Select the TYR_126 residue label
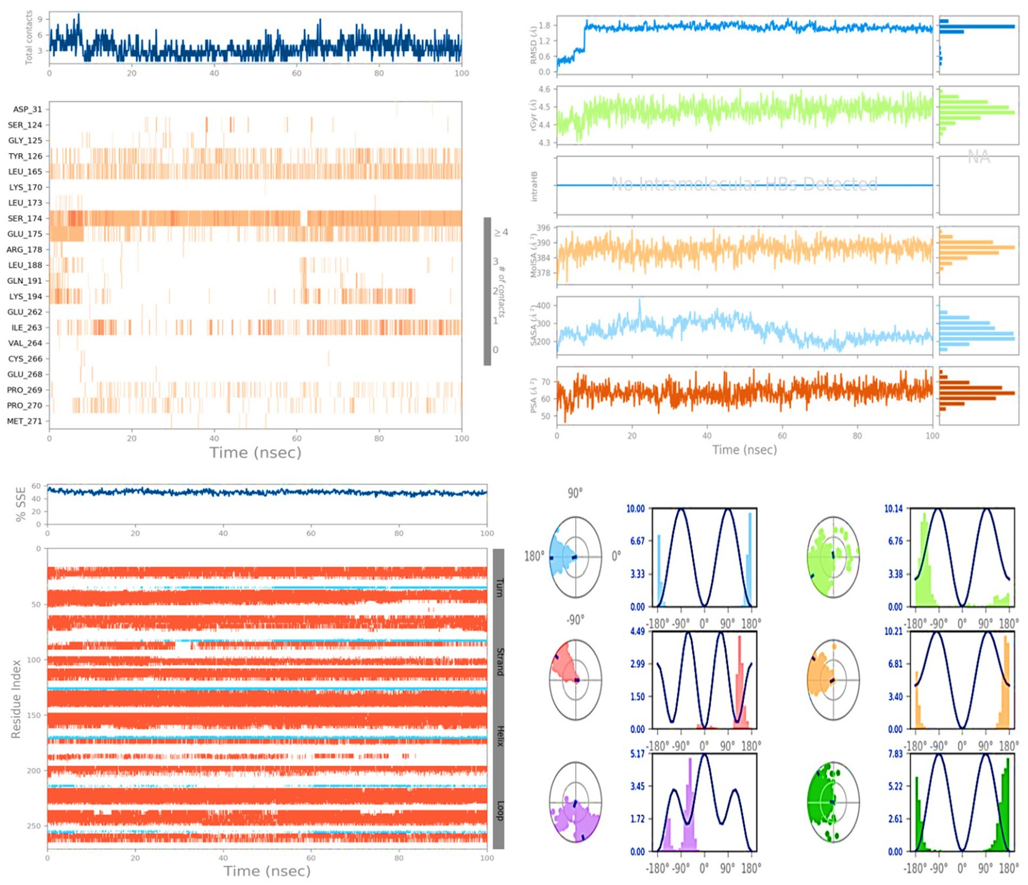This screenshot has height=885, width=1028. (x=25, y=156)
